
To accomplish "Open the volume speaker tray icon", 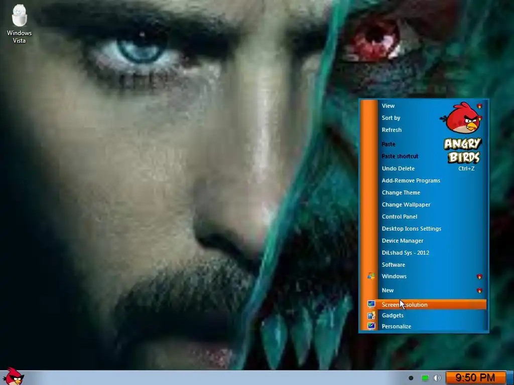I will coord(437,378).
